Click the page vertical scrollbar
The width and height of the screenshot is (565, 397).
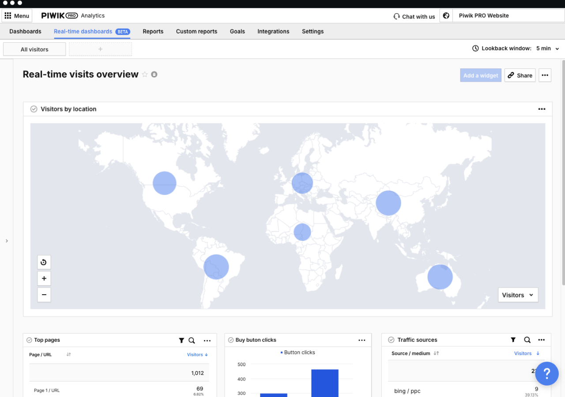563,172
